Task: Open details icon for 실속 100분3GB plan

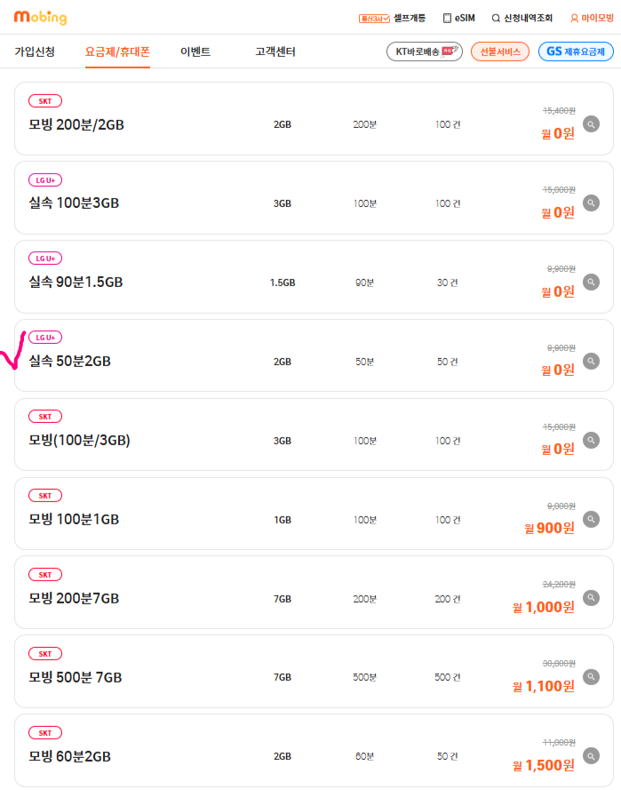Action: point(591,203)
